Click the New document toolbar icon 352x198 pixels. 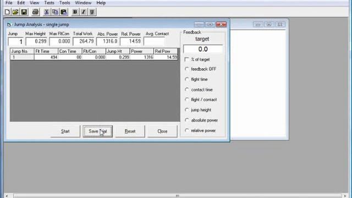click(7, 12)
